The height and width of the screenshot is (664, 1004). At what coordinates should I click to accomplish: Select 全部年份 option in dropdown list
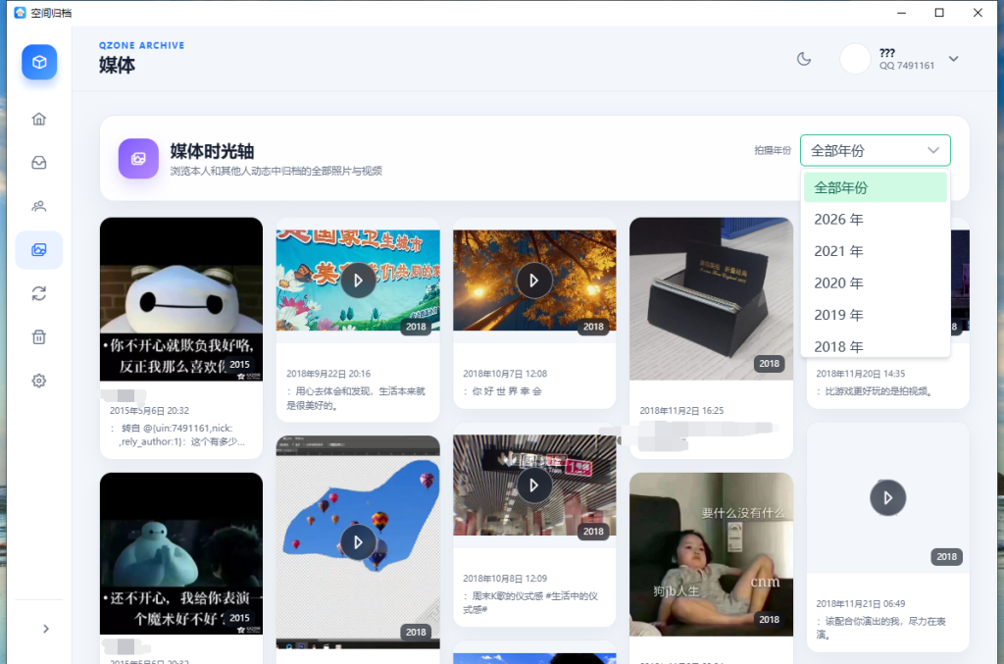coord(875,187)
